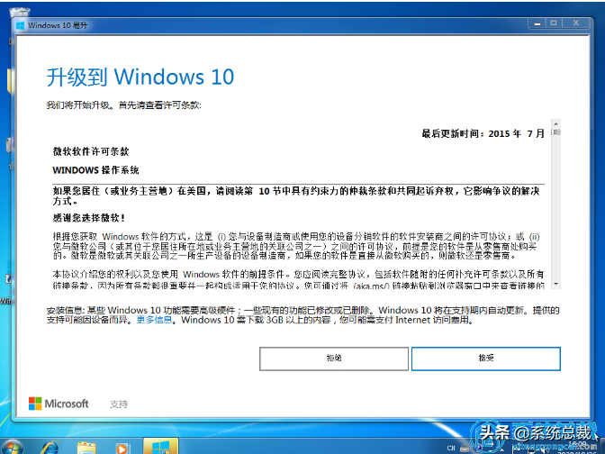The width and height of the screenshot is (605, 454).
Task: Open the 更多信息 link
Action: [154, 320]
